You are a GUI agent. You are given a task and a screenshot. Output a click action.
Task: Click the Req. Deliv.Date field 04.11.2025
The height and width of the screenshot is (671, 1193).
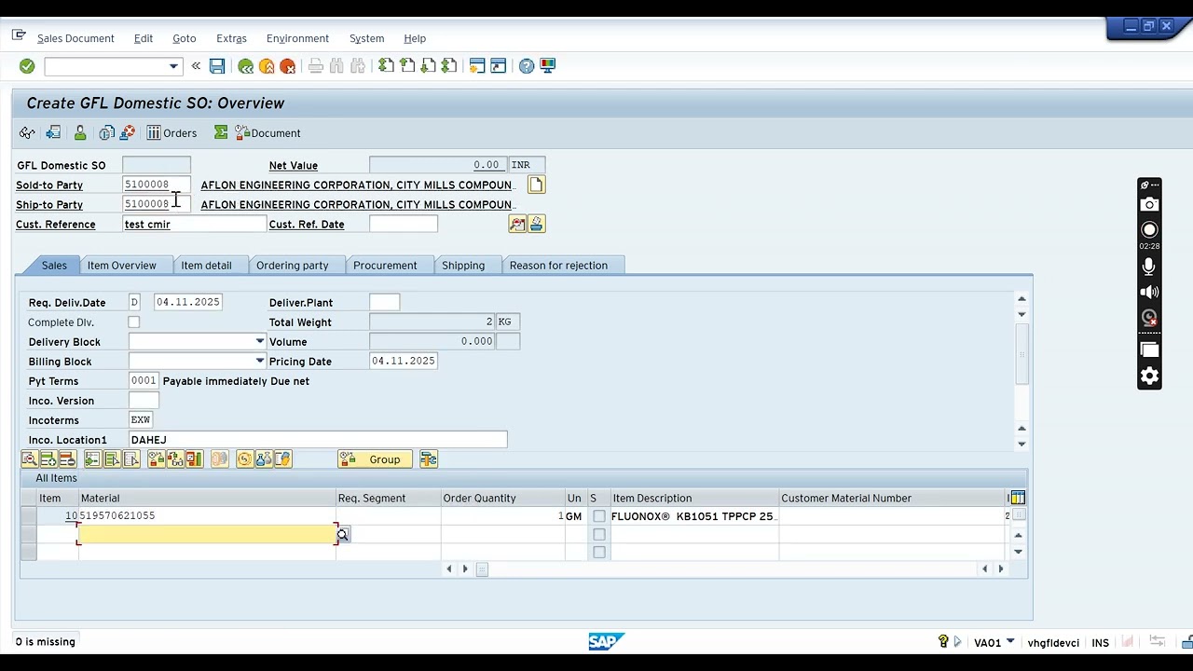point(187,303)
